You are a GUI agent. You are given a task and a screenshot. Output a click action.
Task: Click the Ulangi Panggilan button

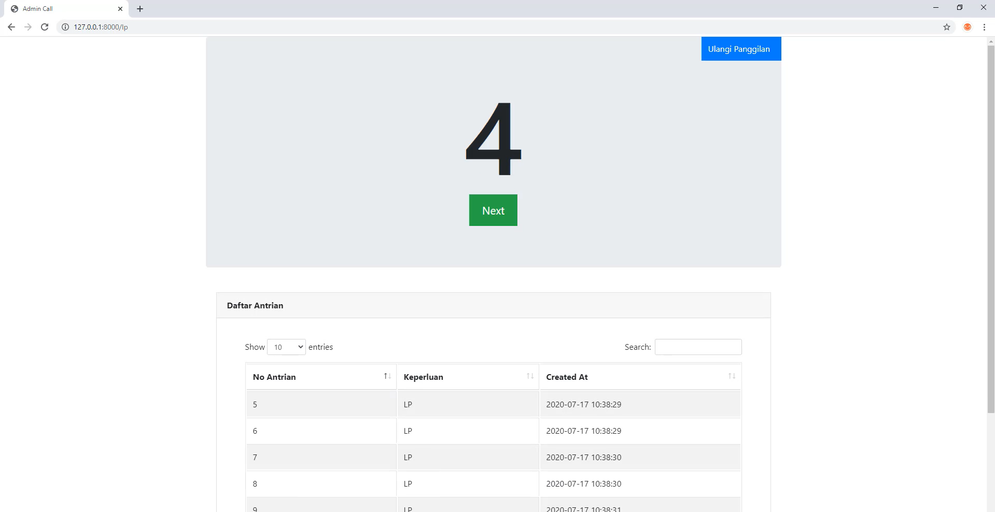pyautogui.click(x=740, y=49)
